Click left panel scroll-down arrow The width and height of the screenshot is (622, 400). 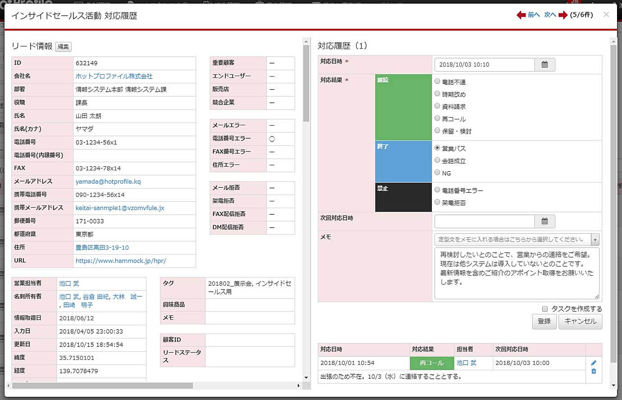(x=306, y=377)
